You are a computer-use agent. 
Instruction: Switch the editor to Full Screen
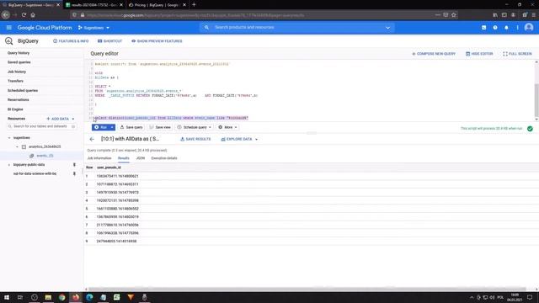[517, 54]
